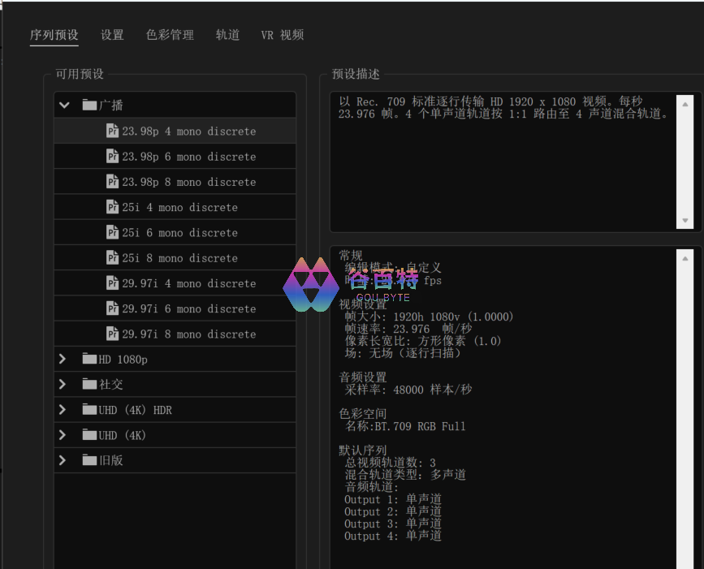The image size is (704, 569).
Task: Click the 广播 folder icon
Action: tap(89, 106)
